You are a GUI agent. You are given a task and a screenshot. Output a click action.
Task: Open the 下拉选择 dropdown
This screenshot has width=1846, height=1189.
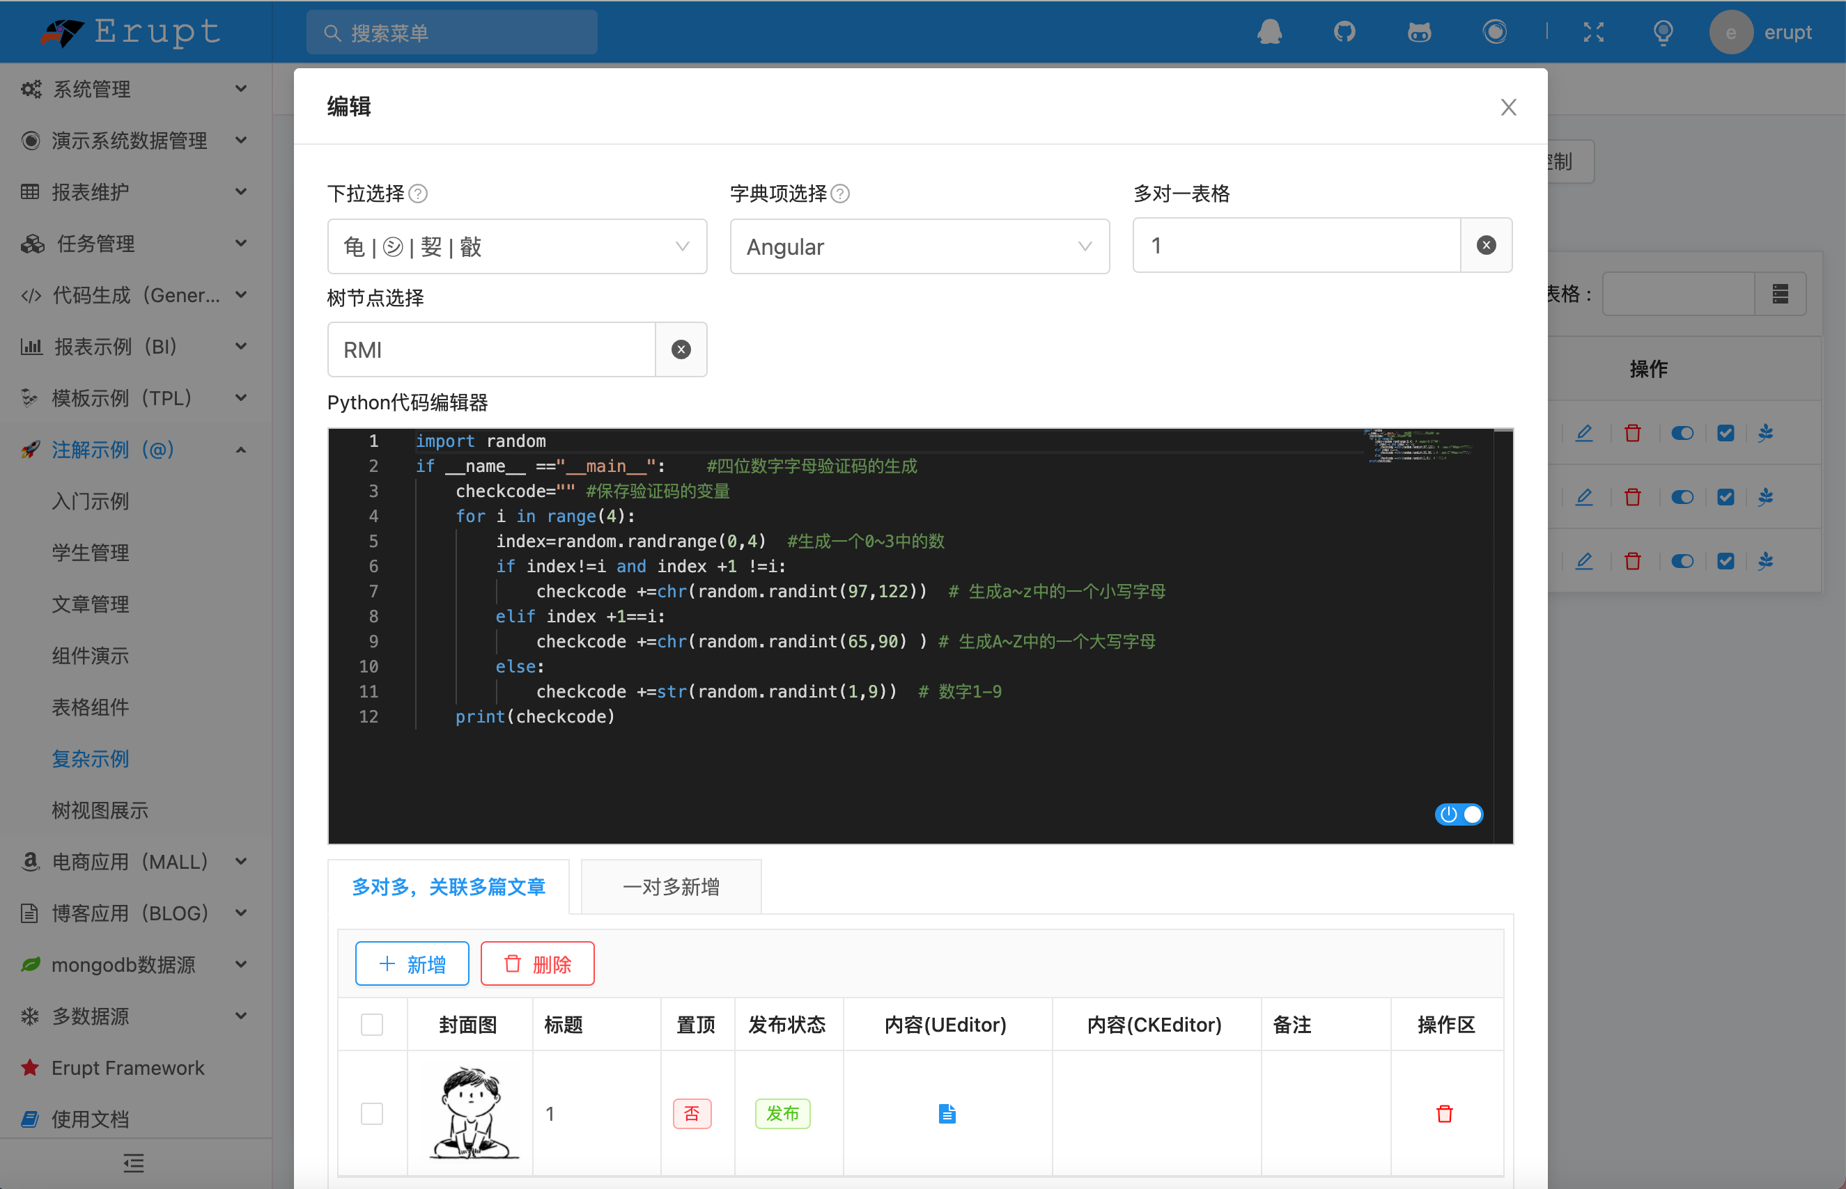[x=516, y=246]
